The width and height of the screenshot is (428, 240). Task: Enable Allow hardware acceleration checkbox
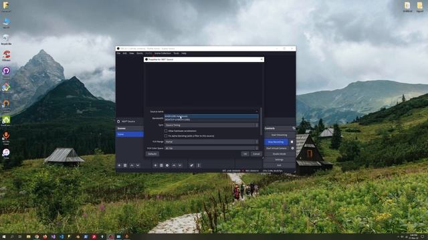pyautogui.click(x=166, y=131)
